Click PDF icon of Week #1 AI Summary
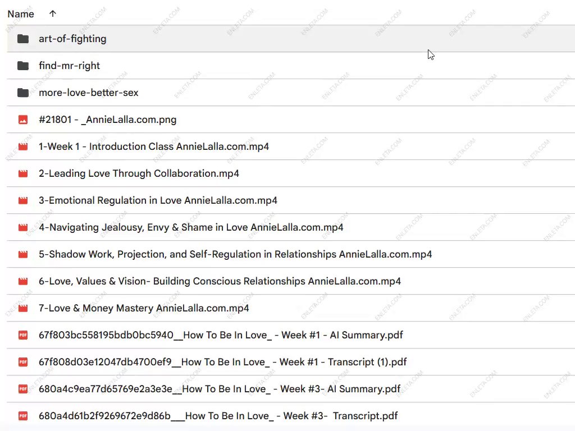575x431 pixels. (23, 335)
